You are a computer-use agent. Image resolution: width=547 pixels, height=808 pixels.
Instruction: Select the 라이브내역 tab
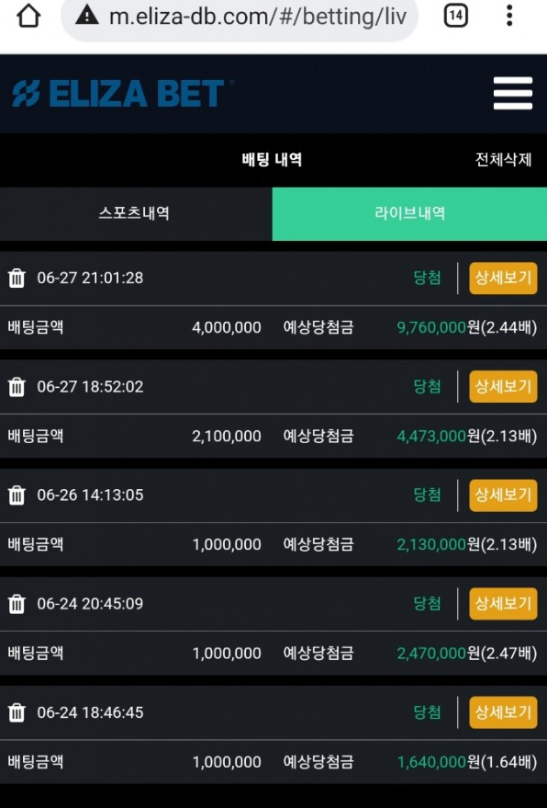tap(409, 213)
